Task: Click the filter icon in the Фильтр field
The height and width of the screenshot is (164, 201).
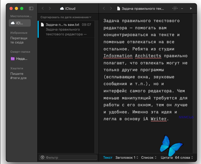Action: 42,157
